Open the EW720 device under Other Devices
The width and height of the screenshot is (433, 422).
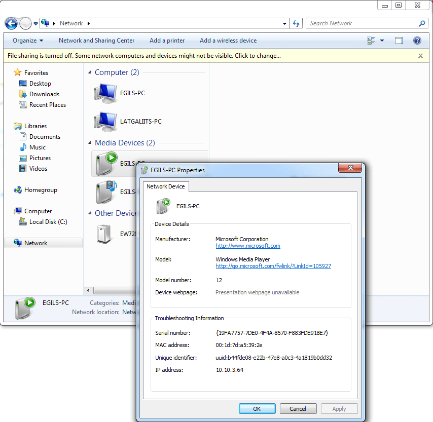coord(103,234)
